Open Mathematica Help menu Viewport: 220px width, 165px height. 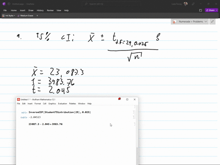(89, 104)
